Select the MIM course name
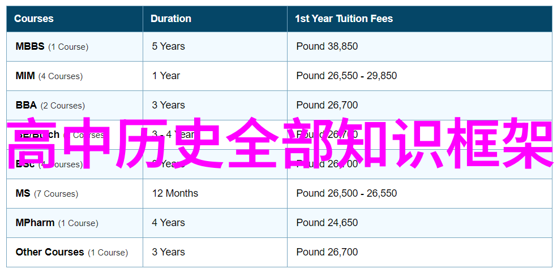This screenshot has width=557, height=273. (25, 76)
